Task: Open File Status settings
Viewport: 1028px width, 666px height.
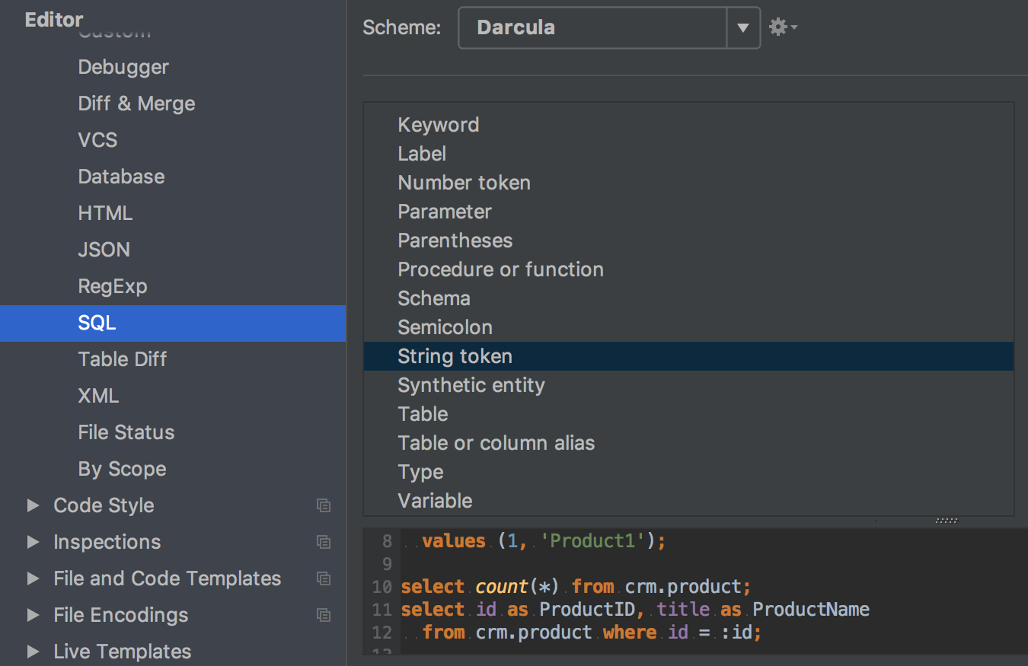Action: click(x=126, y=432)
